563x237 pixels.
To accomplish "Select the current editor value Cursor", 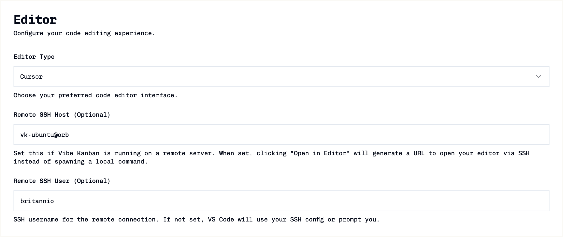I will point(31,76).
